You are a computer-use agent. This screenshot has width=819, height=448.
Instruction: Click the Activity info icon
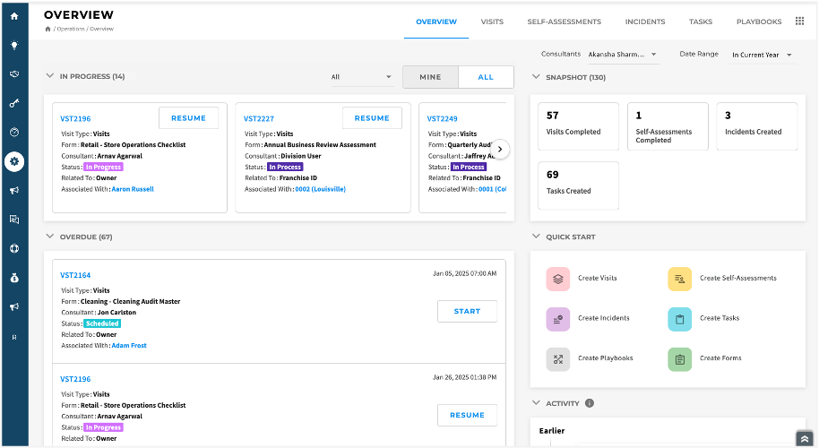[590, 403]
